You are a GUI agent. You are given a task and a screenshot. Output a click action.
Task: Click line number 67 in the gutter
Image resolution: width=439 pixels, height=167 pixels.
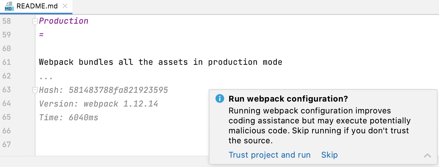point(7,144)
